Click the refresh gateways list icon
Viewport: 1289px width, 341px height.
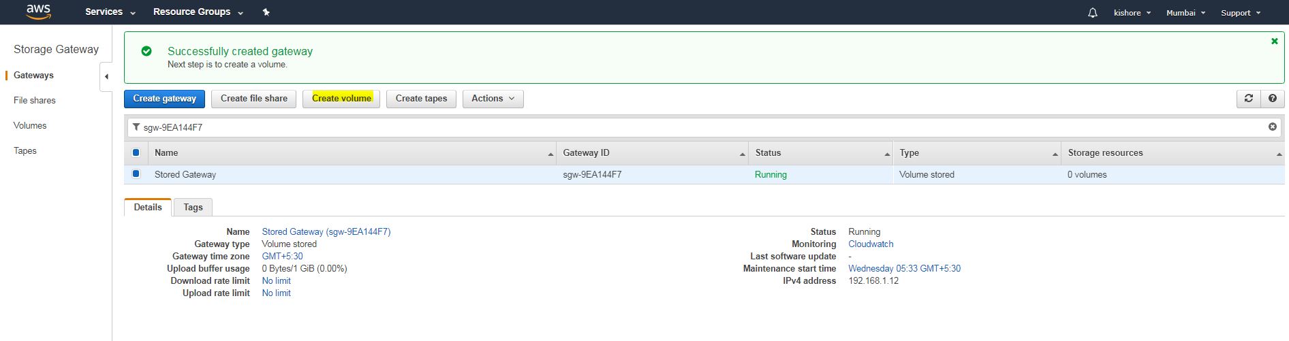point(1248,99)
